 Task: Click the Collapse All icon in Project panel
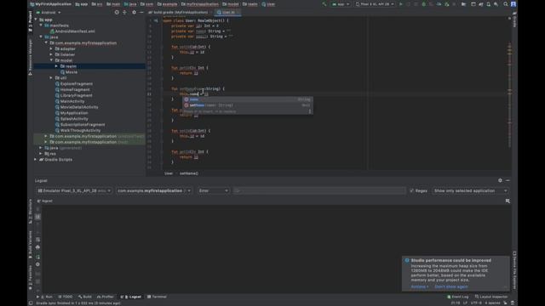tap(124, 12)
